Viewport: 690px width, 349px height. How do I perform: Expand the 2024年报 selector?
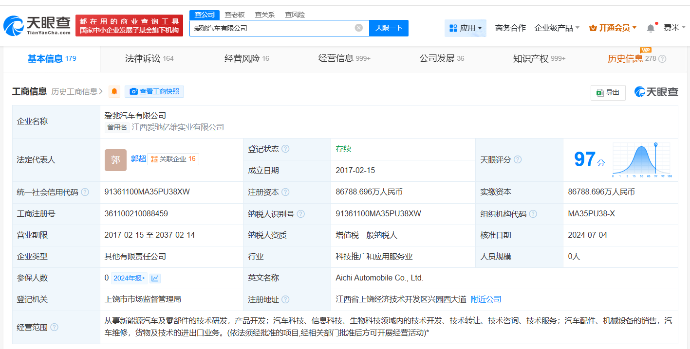[129, 278]
